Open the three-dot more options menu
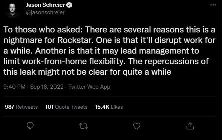222x140 pixels. coord(213,5)
